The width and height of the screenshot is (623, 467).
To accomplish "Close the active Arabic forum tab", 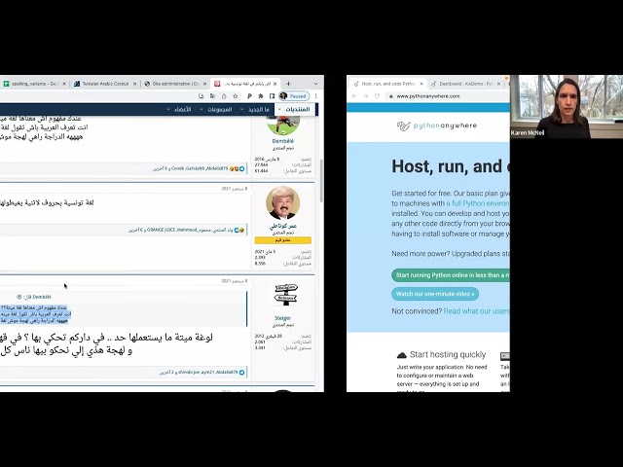I will pyautogui.click(x=275, y=84).
